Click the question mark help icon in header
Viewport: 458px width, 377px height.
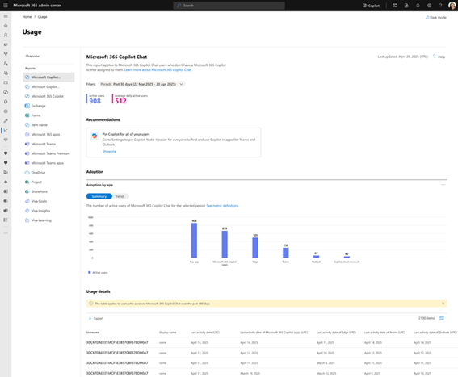[x=440, y=6]
